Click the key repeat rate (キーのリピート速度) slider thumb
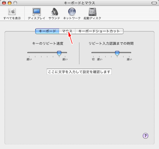Screen dimensions: 159x149 (x=59, y=53)
